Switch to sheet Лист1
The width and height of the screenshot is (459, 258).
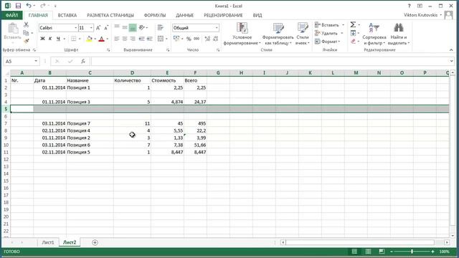(48, 242)
